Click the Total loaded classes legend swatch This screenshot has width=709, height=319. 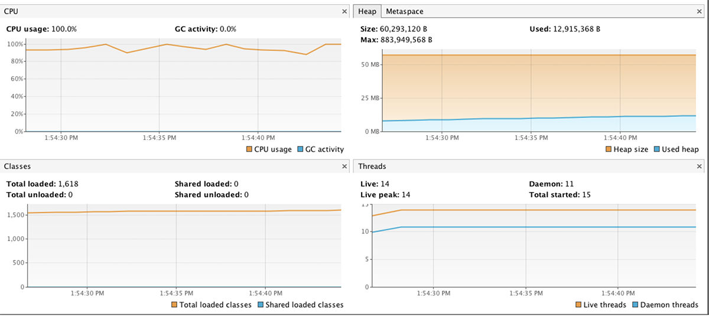[x=174, y=305]
